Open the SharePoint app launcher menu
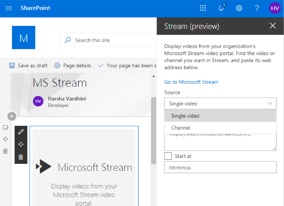The height and width of the screenshot is (206, 284). coord(9,8)
